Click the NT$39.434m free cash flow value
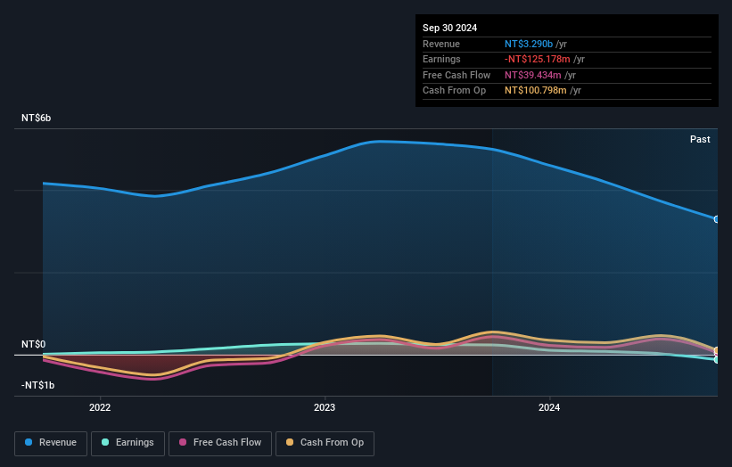 532,75
